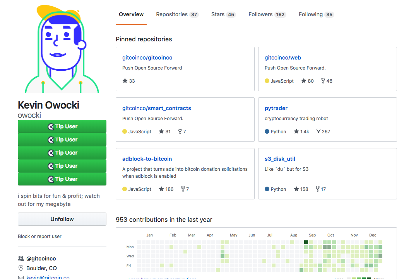Open the Overview tab
The height and width of the screenshot is (279, 404).
pyautogui.click(x=131, y=14)
